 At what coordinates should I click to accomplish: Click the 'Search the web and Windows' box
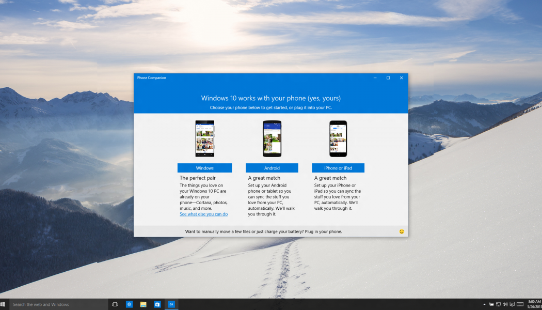tap(57, 304)
